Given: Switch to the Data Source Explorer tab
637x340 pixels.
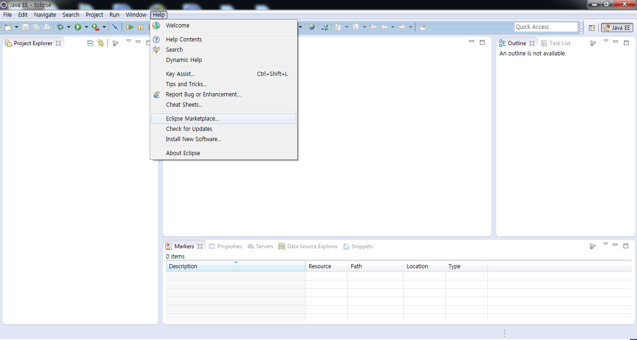Looking at the screenshot, I should (308, 246).
